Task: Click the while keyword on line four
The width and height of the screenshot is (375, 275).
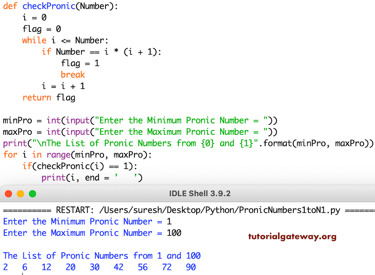Action: tap(34, 40)
